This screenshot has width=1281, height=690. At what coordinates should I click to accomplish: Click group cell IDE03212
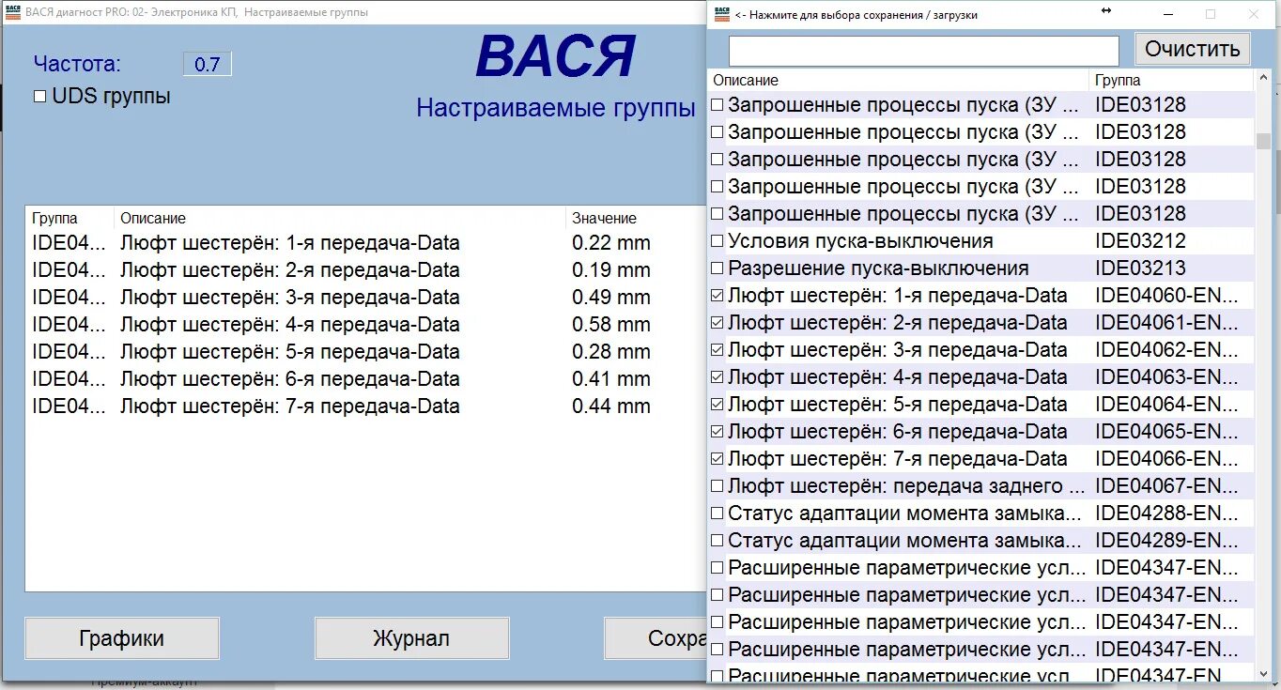[1140, 241]
